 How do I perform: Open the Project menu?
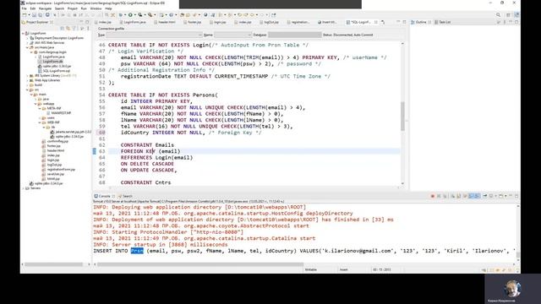pyautogui.click(x=73, y=8)
